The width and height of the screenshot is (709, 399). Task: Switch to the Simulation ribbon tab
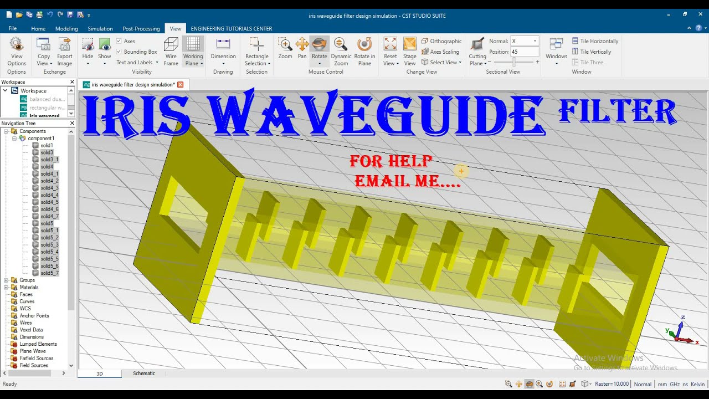coord(100,28)
